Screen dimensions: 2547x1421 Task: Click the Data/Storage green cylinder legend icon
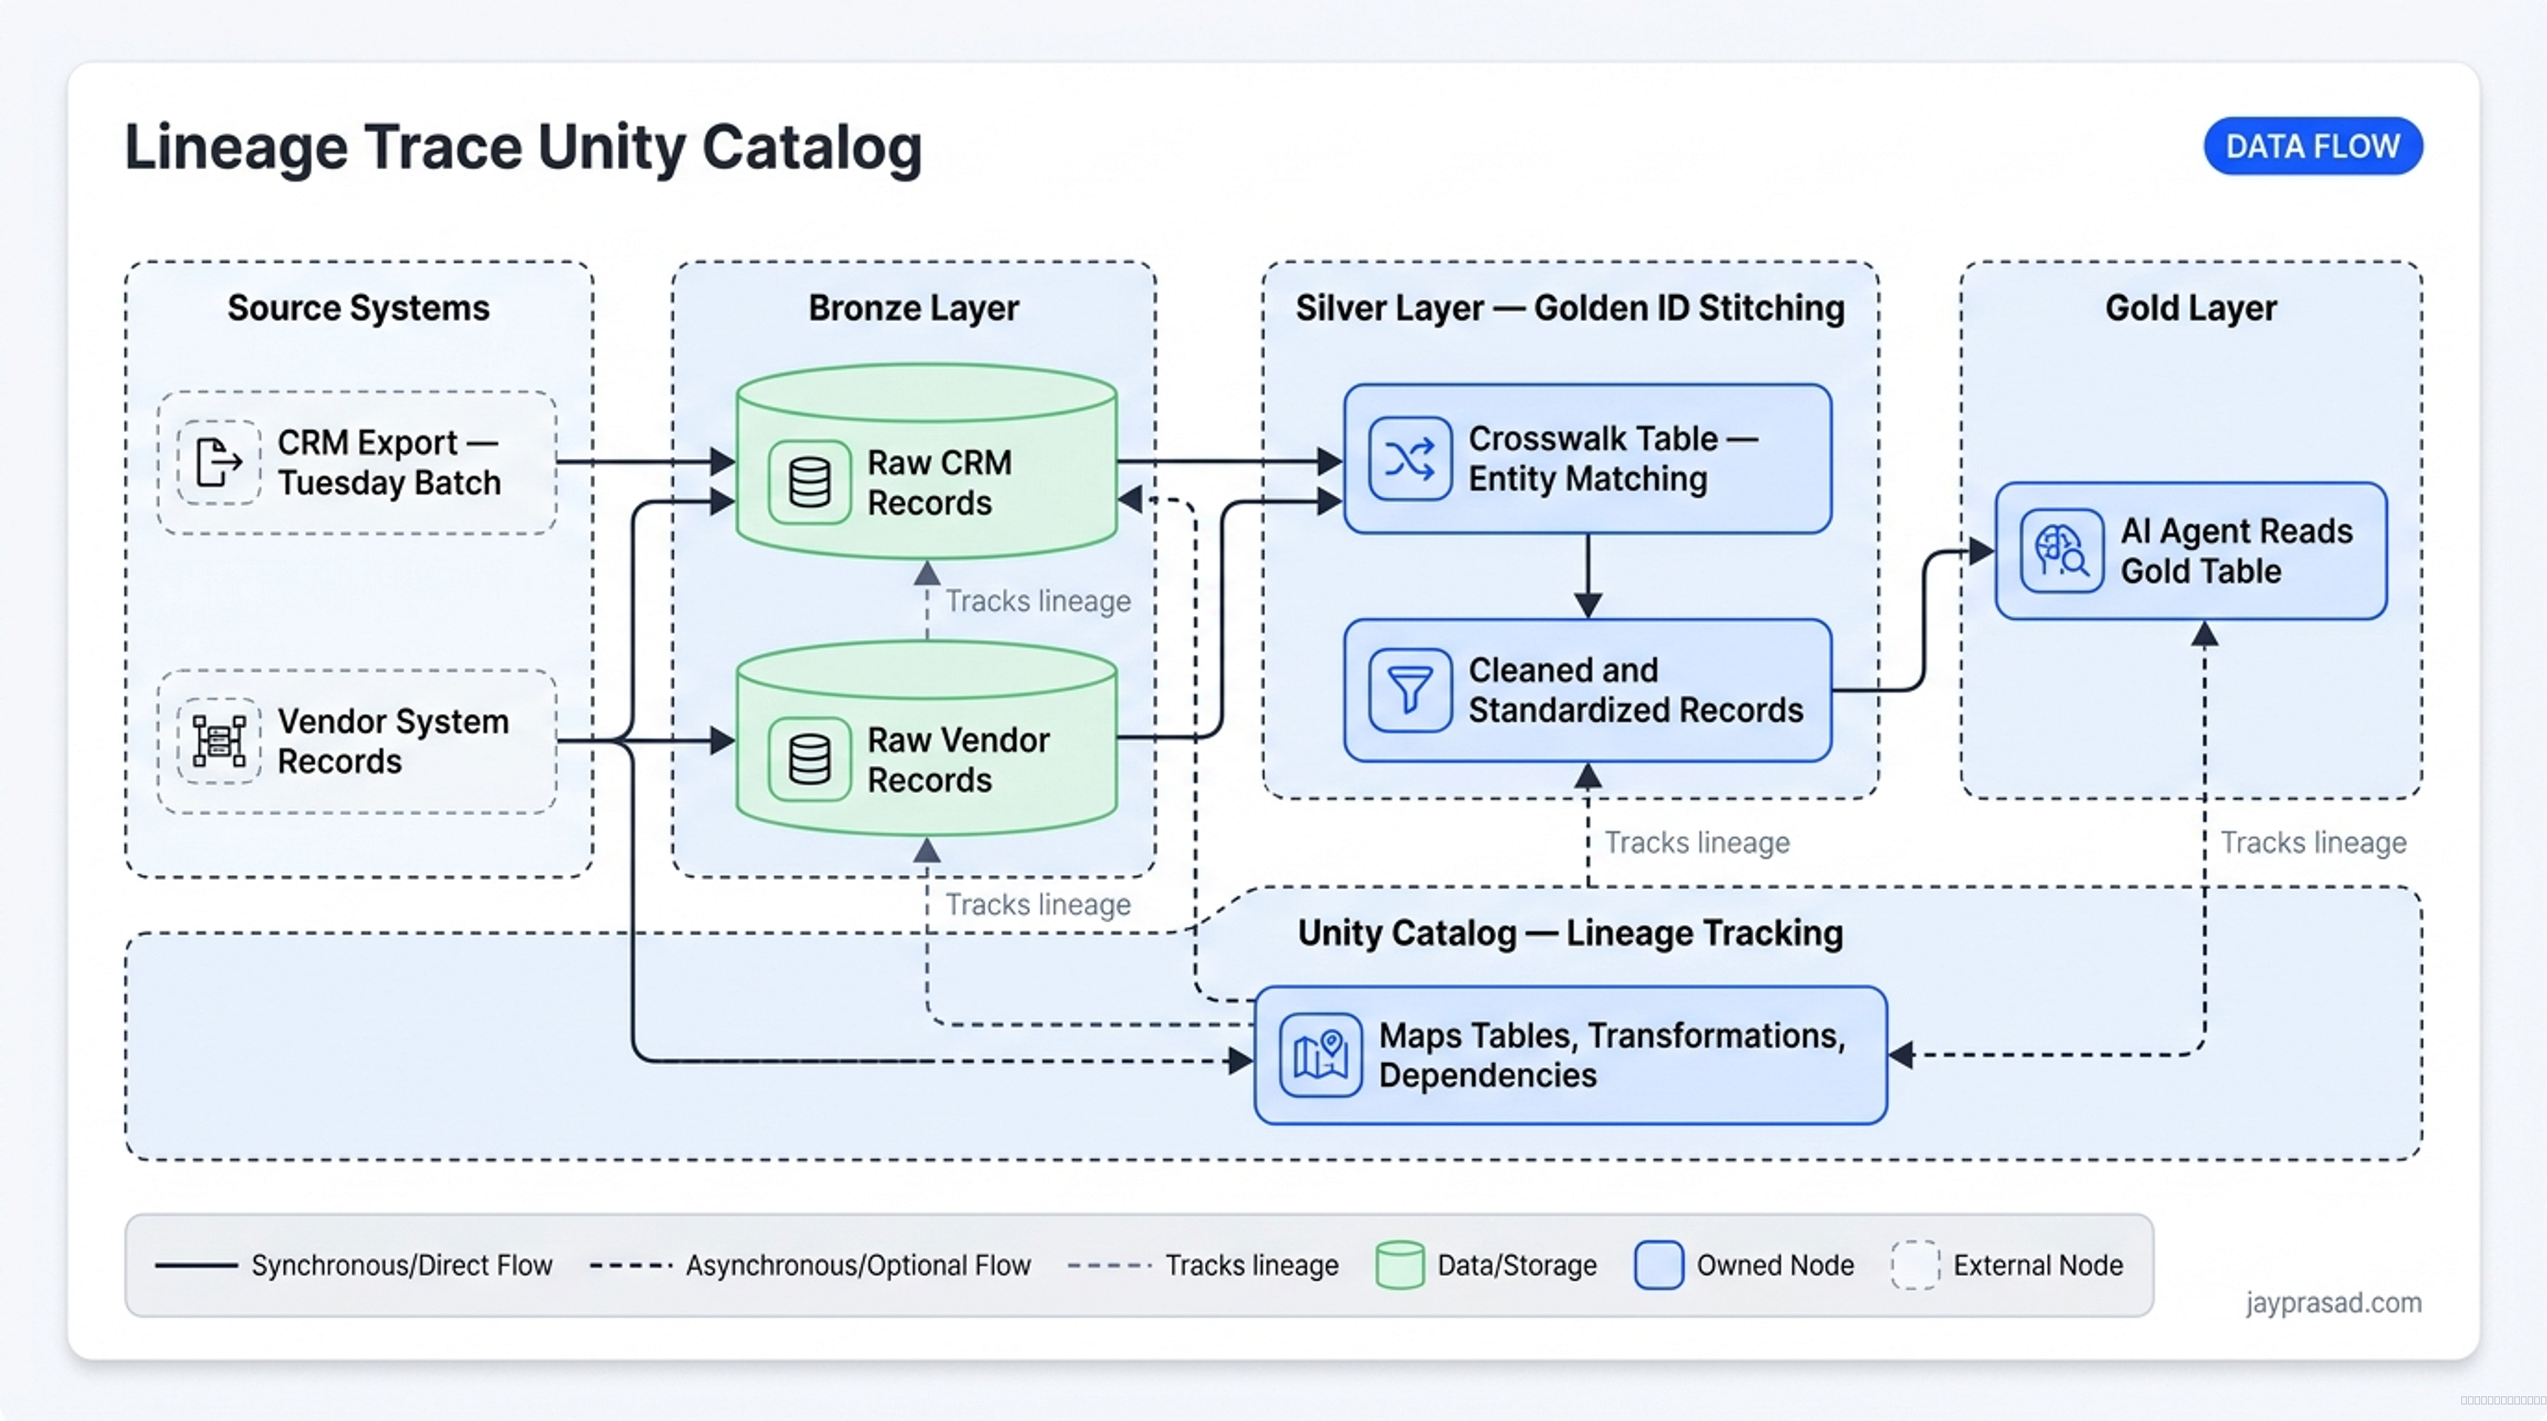[1400, 1265]
